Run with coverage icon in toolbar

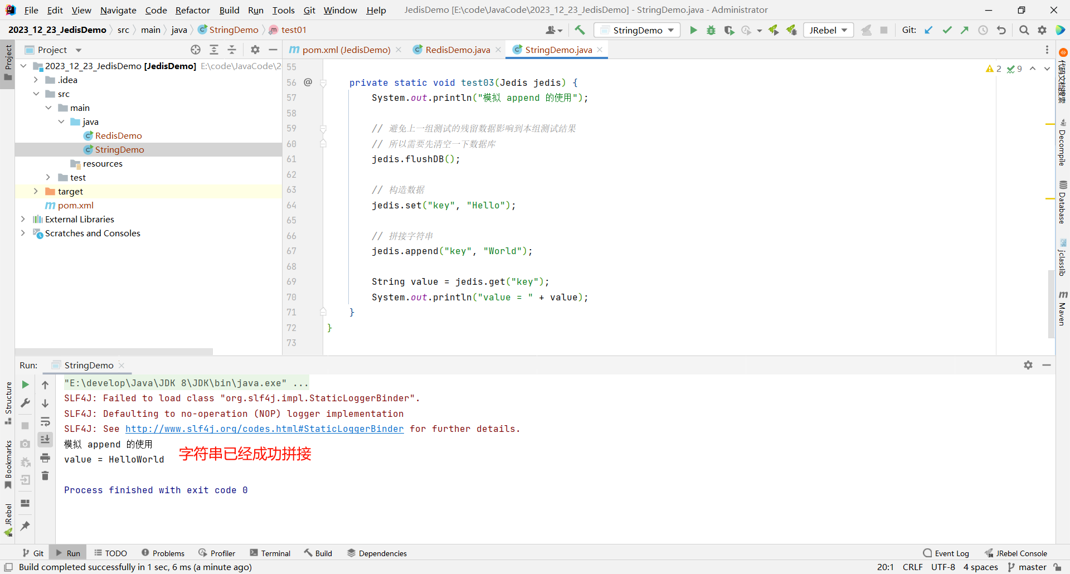pos(729,30)
